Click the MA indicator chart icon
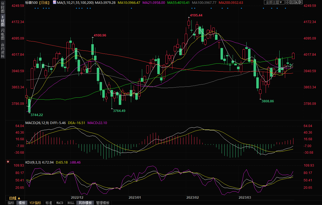 tap(54, 2)
